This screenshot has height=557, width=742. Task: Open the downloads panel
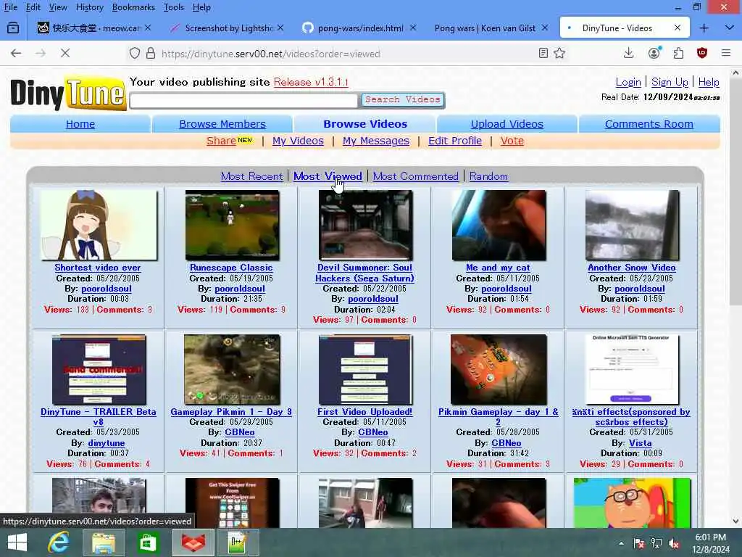[x=628, y=53]
